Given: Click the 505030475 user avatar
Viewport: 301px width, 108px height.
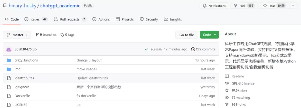Looking at the screenshot, I should (x=9, y=49).
